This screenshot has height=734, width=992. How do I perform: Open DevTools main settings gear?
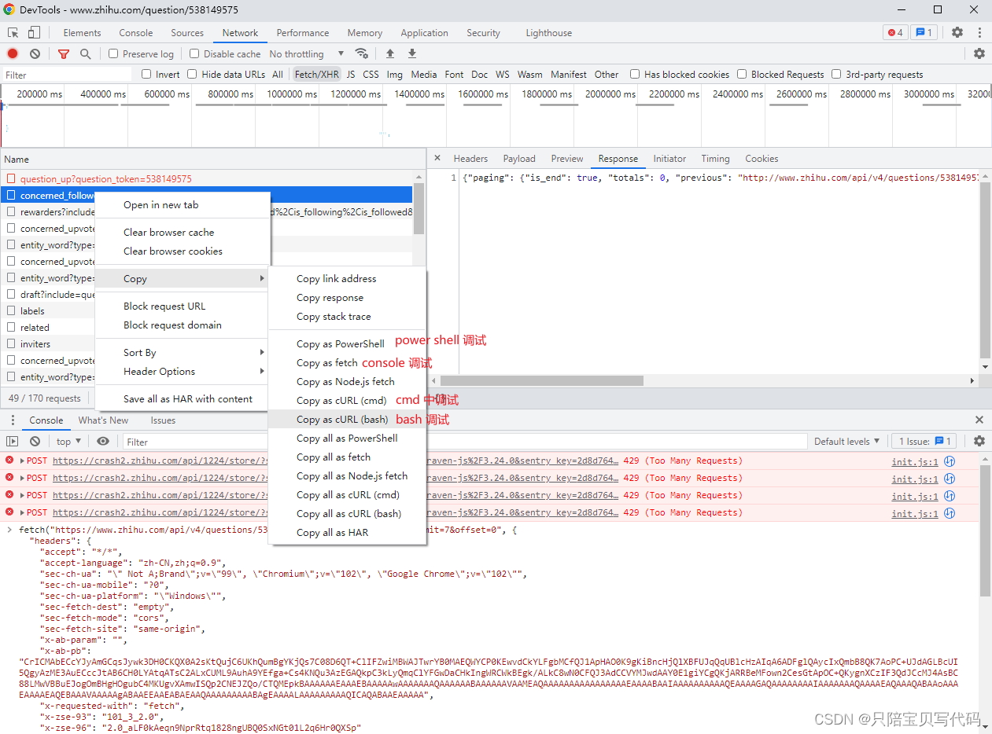[957, 32]
